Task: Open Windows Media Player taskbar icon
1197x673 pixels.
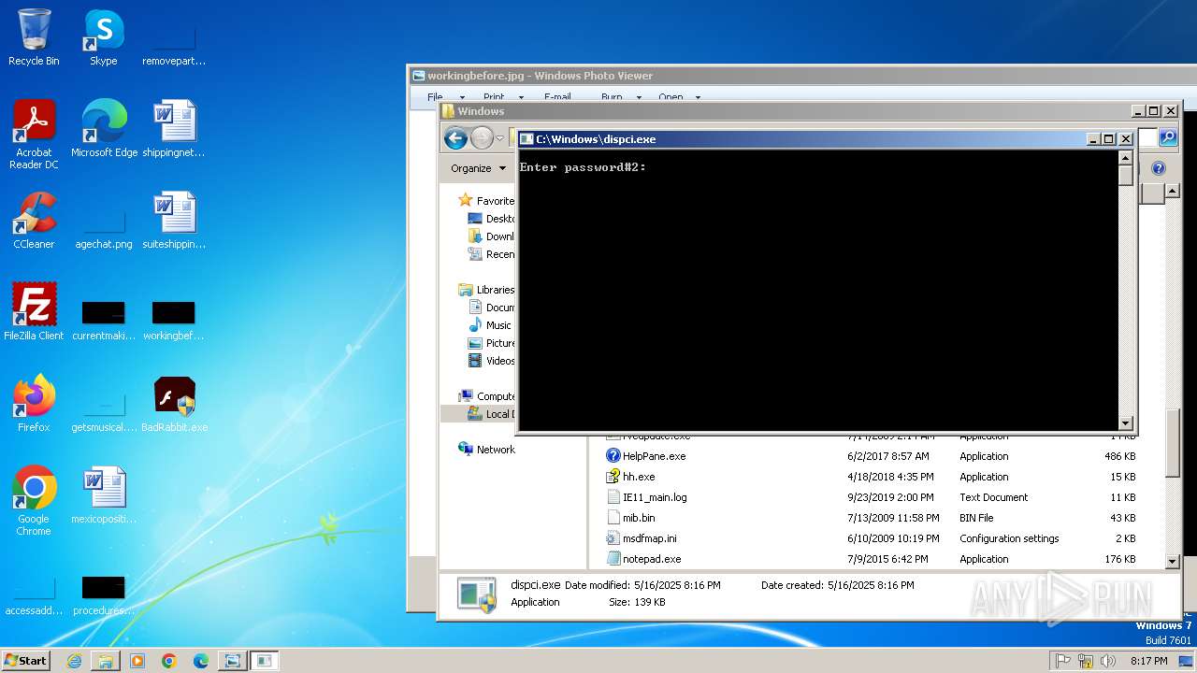Action: 137,661
